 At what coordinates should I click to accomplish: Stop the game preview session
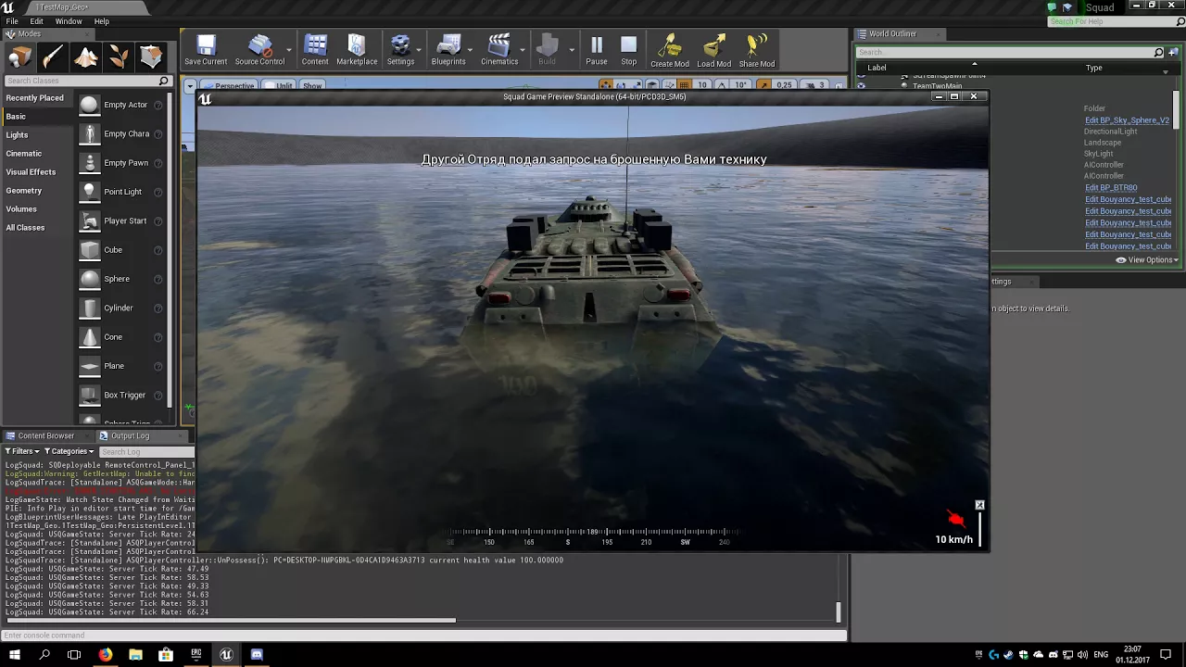point(629,50)
